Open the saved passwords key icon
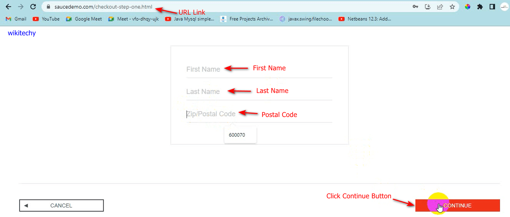510x217 pixels. tap(415, 7)
